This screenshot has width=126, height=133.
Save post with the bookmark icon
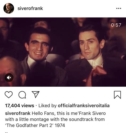[117, 95]
